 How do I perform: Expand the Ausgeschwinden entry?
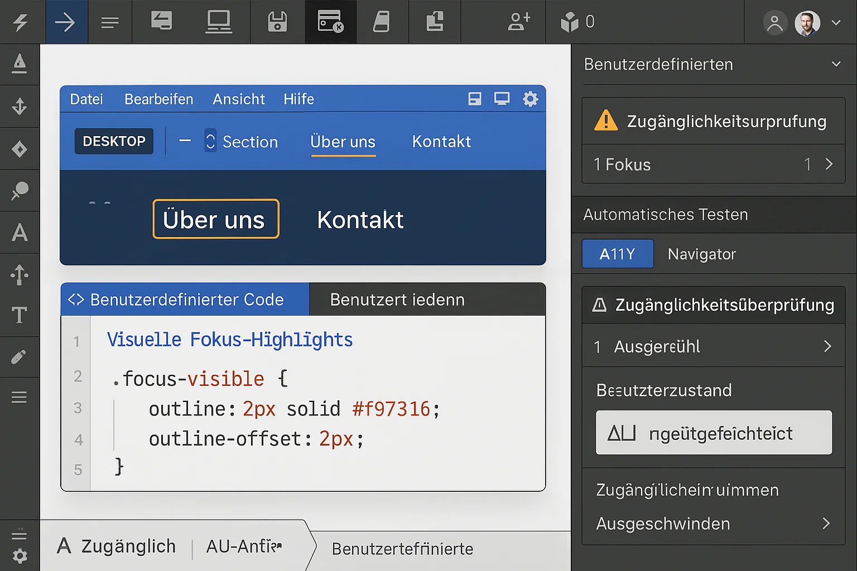coord(826,524)
